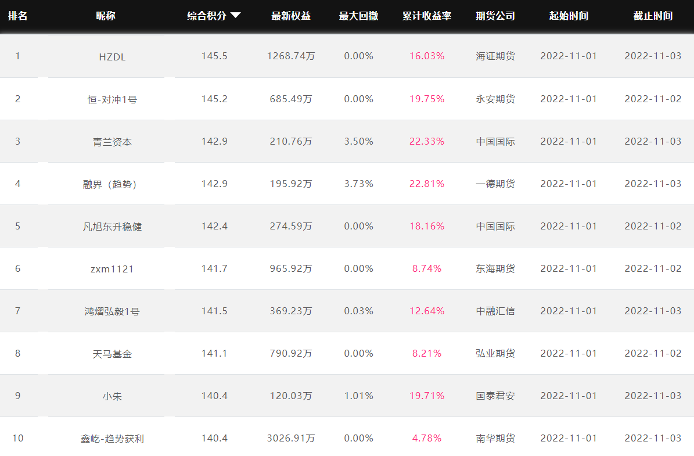This screenshot has width=694, height=456.
Task: Click 南华期货 company in row 10
Action: click(x=495, y=438)
